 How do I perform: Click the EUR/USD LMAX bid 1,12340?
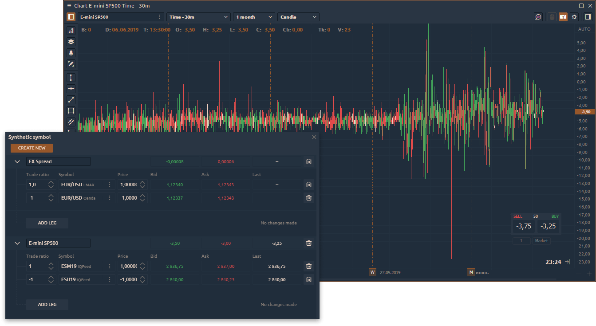pos(175,185)
